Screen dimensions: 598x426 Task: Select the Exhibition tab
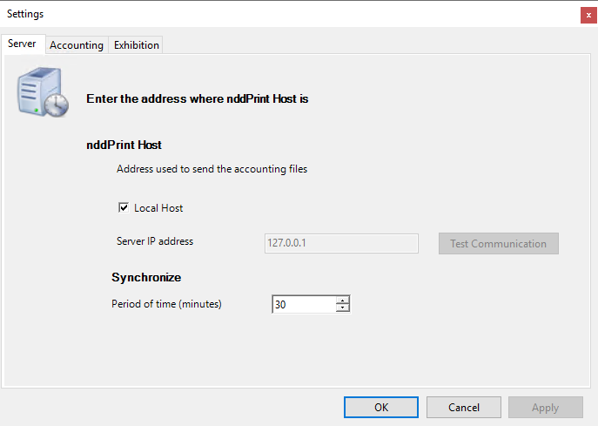pyautogui.click(x=137, y=45)
